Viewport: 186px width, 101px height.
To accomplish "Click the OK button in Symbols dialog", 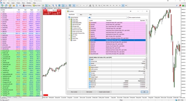I will pyautogui.click(x=144, y=92).
